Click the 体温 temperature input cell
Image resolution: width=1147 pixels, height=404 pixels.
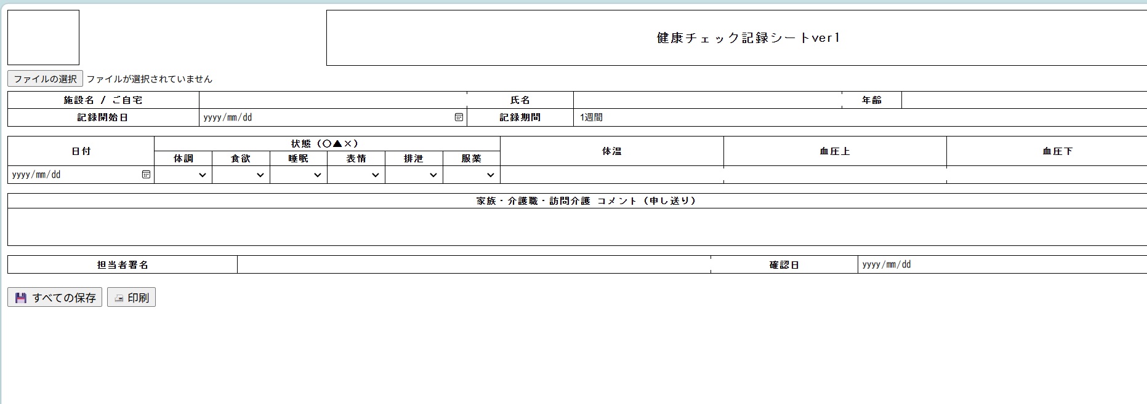pyautogui.click(x=612, y=175)
